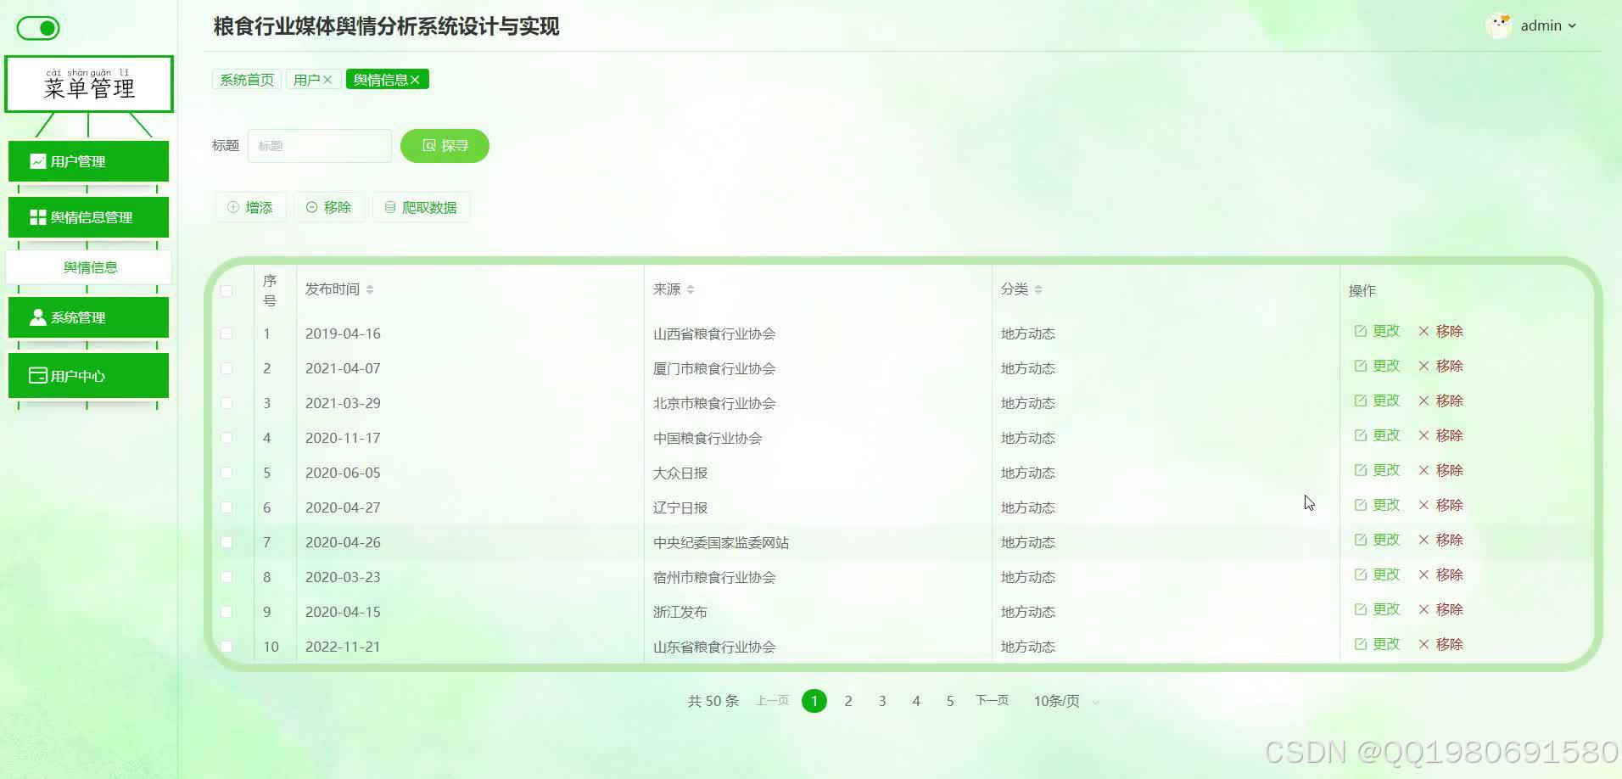The image size is (1622, 779).
Task: Click the 菜单管理 sidebar header
Action: pyautogui.click(x=89, y=84)
